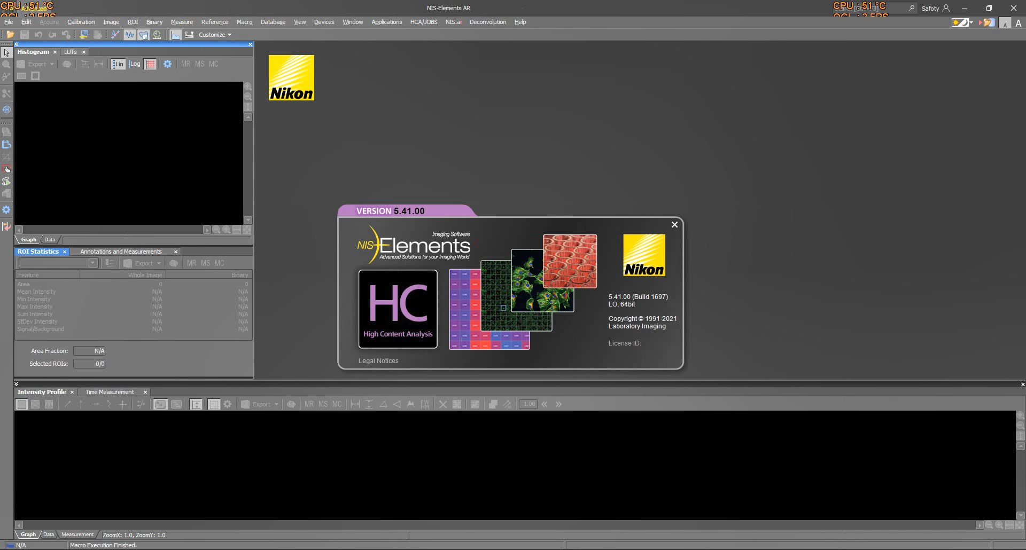Select the pointer tool in left sidebar
Image resolution: width=1026 pixels, height=550 pixels.
(x=6, y=53)
